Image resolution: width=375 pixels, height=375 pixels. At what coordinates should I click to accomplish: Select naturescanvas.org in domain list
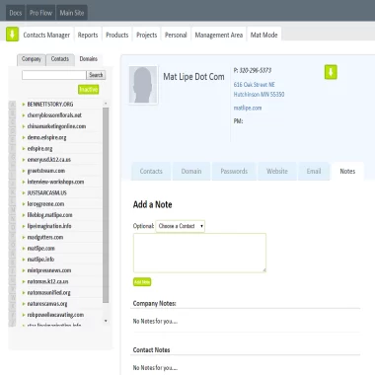[x=47, y=304]
